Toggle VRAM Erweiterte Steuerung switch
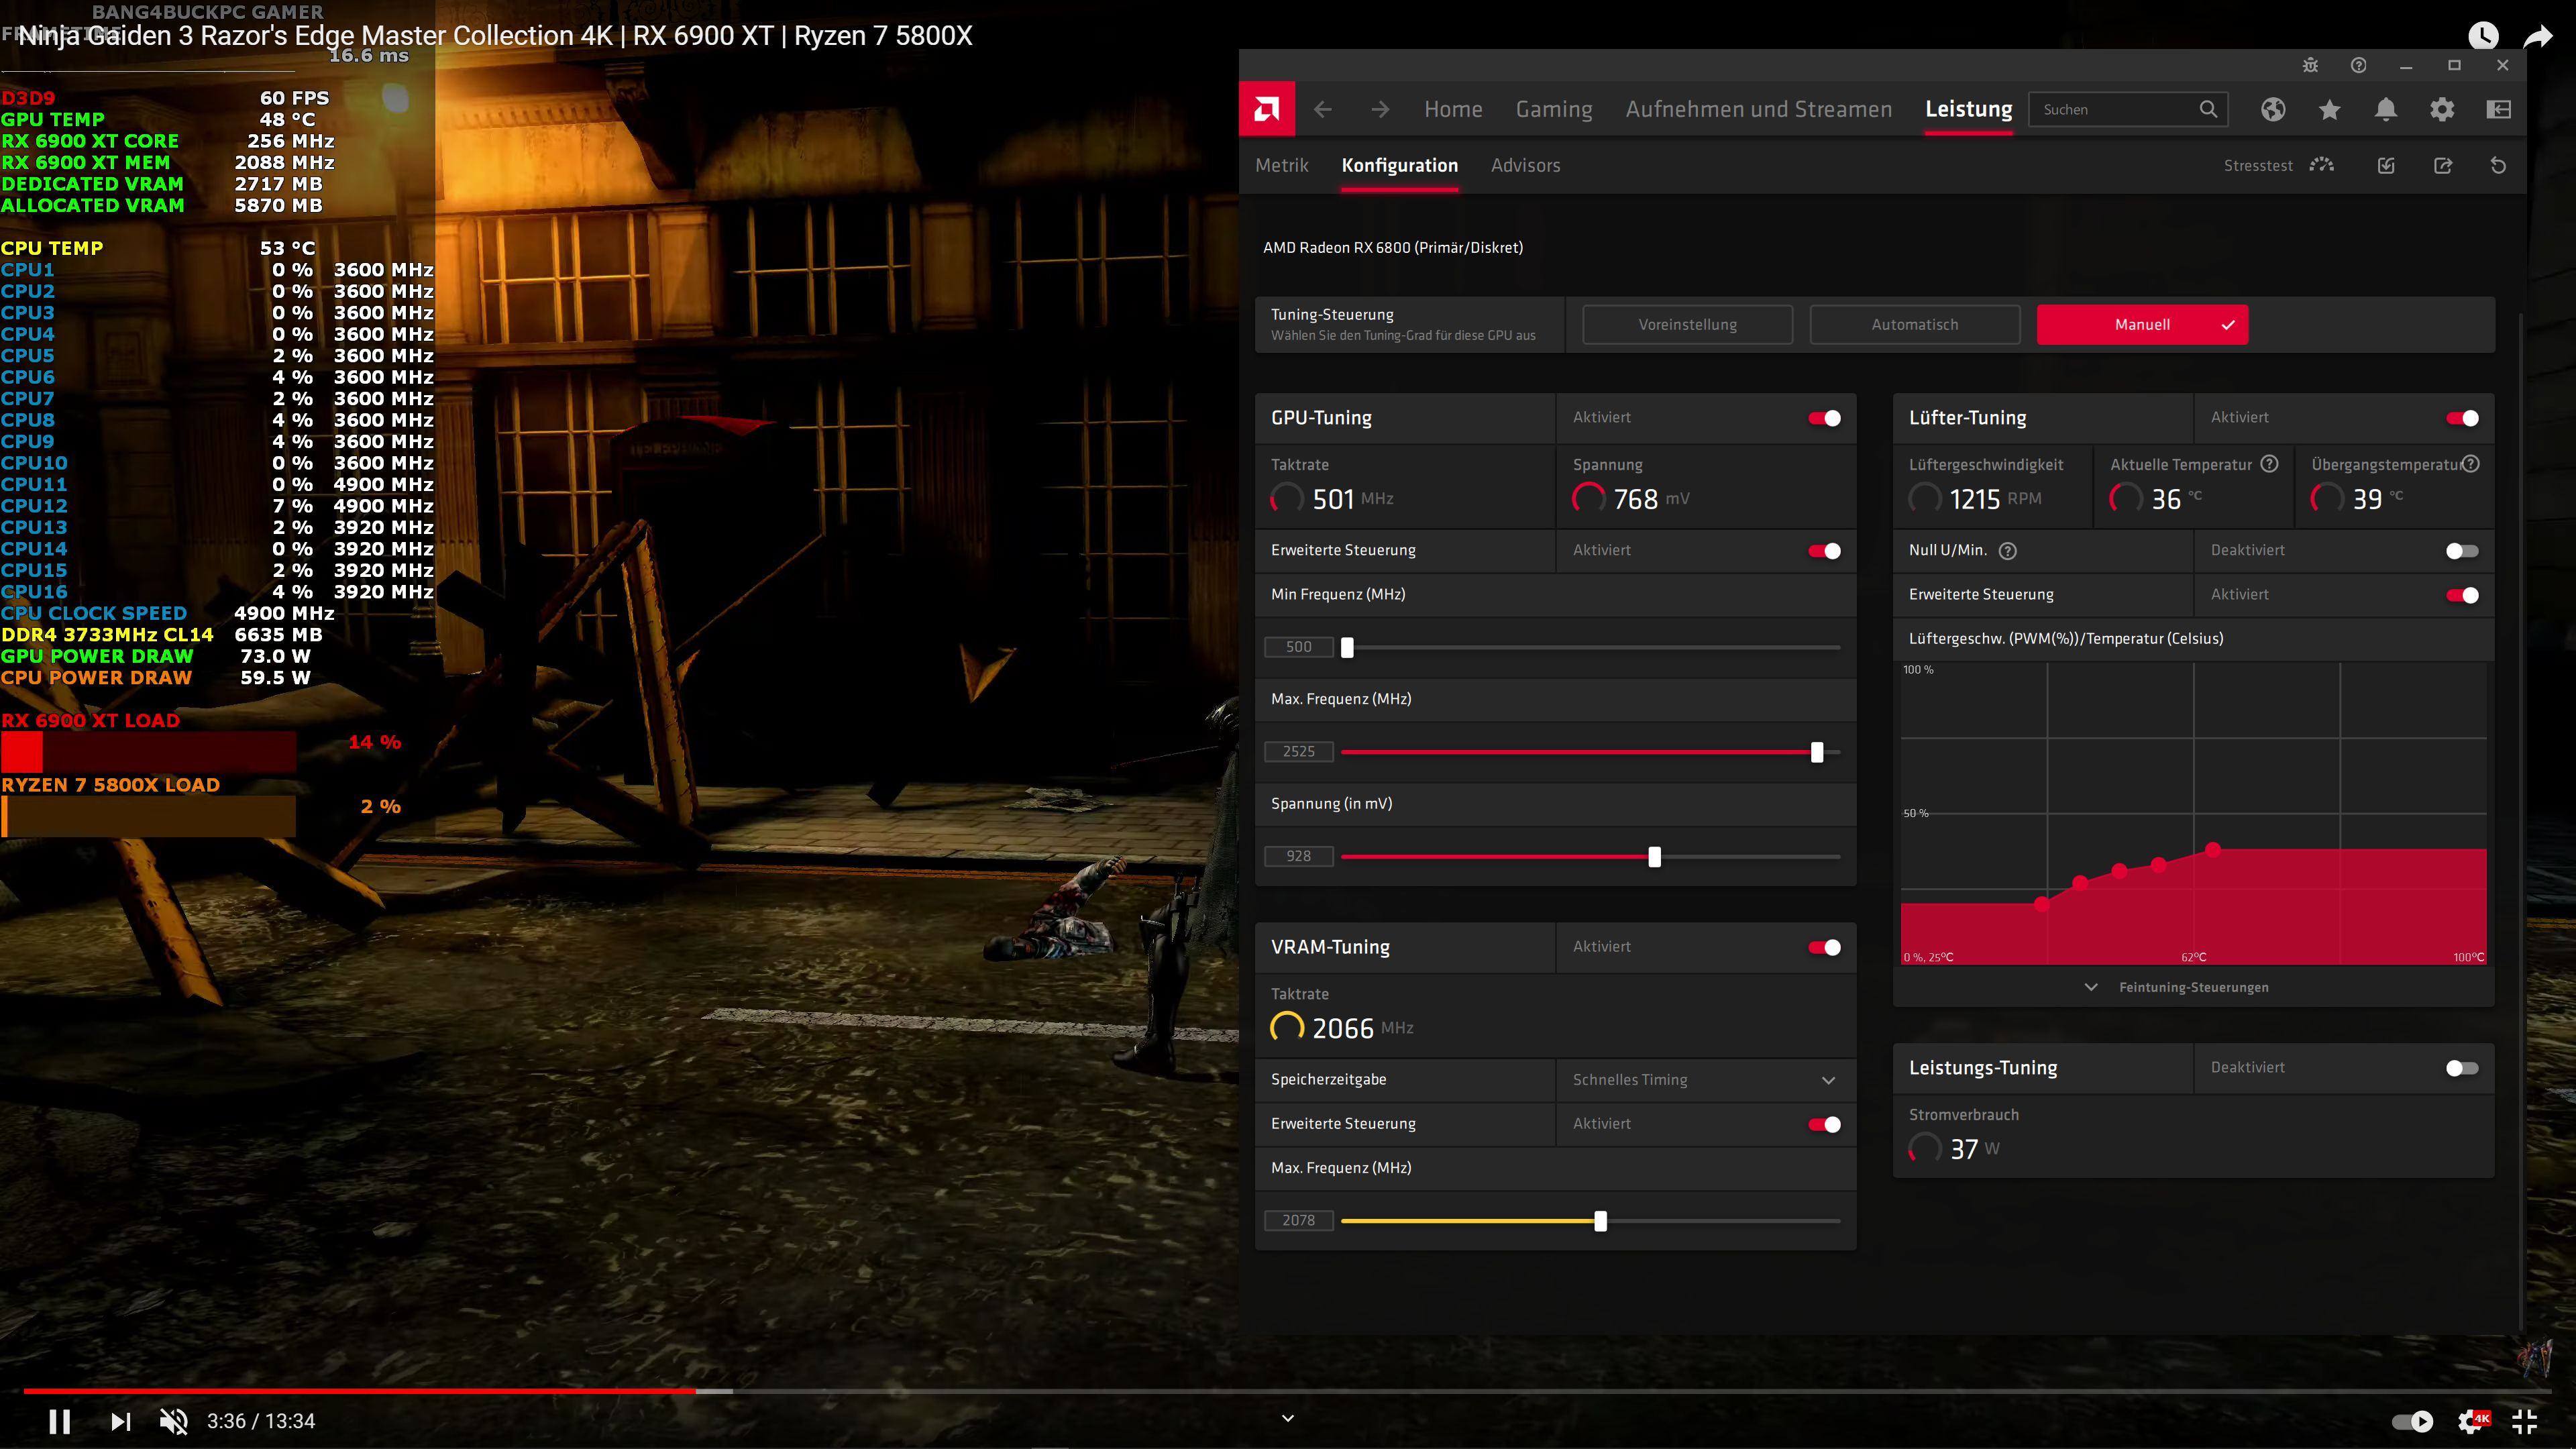This screenshot has width=2576, height=1449. 1824,1124
